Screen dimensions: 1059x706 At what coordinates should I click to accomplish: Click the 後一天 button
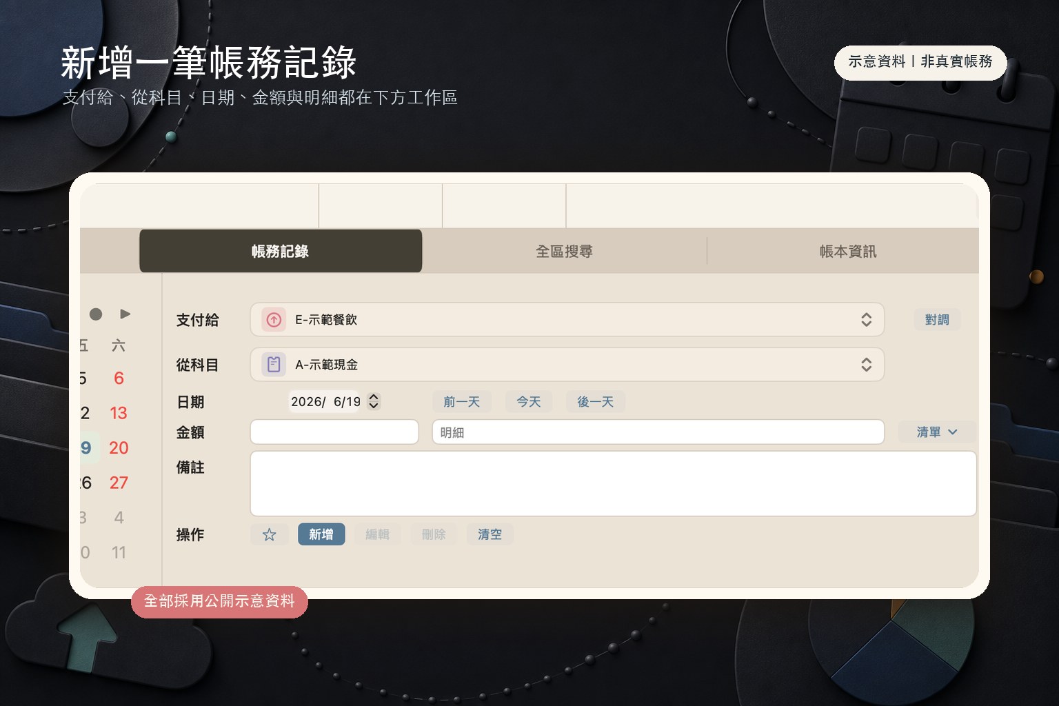tap(595, 402)
